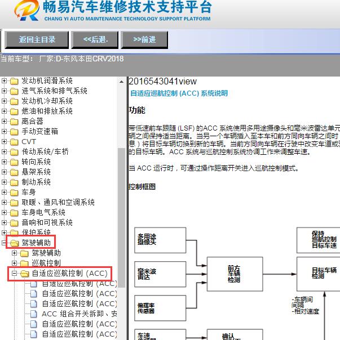Collapse the 自适应巡航控制 (ACC) node
Viewport: 340px width, 340px height.
(x=14, y=273)
